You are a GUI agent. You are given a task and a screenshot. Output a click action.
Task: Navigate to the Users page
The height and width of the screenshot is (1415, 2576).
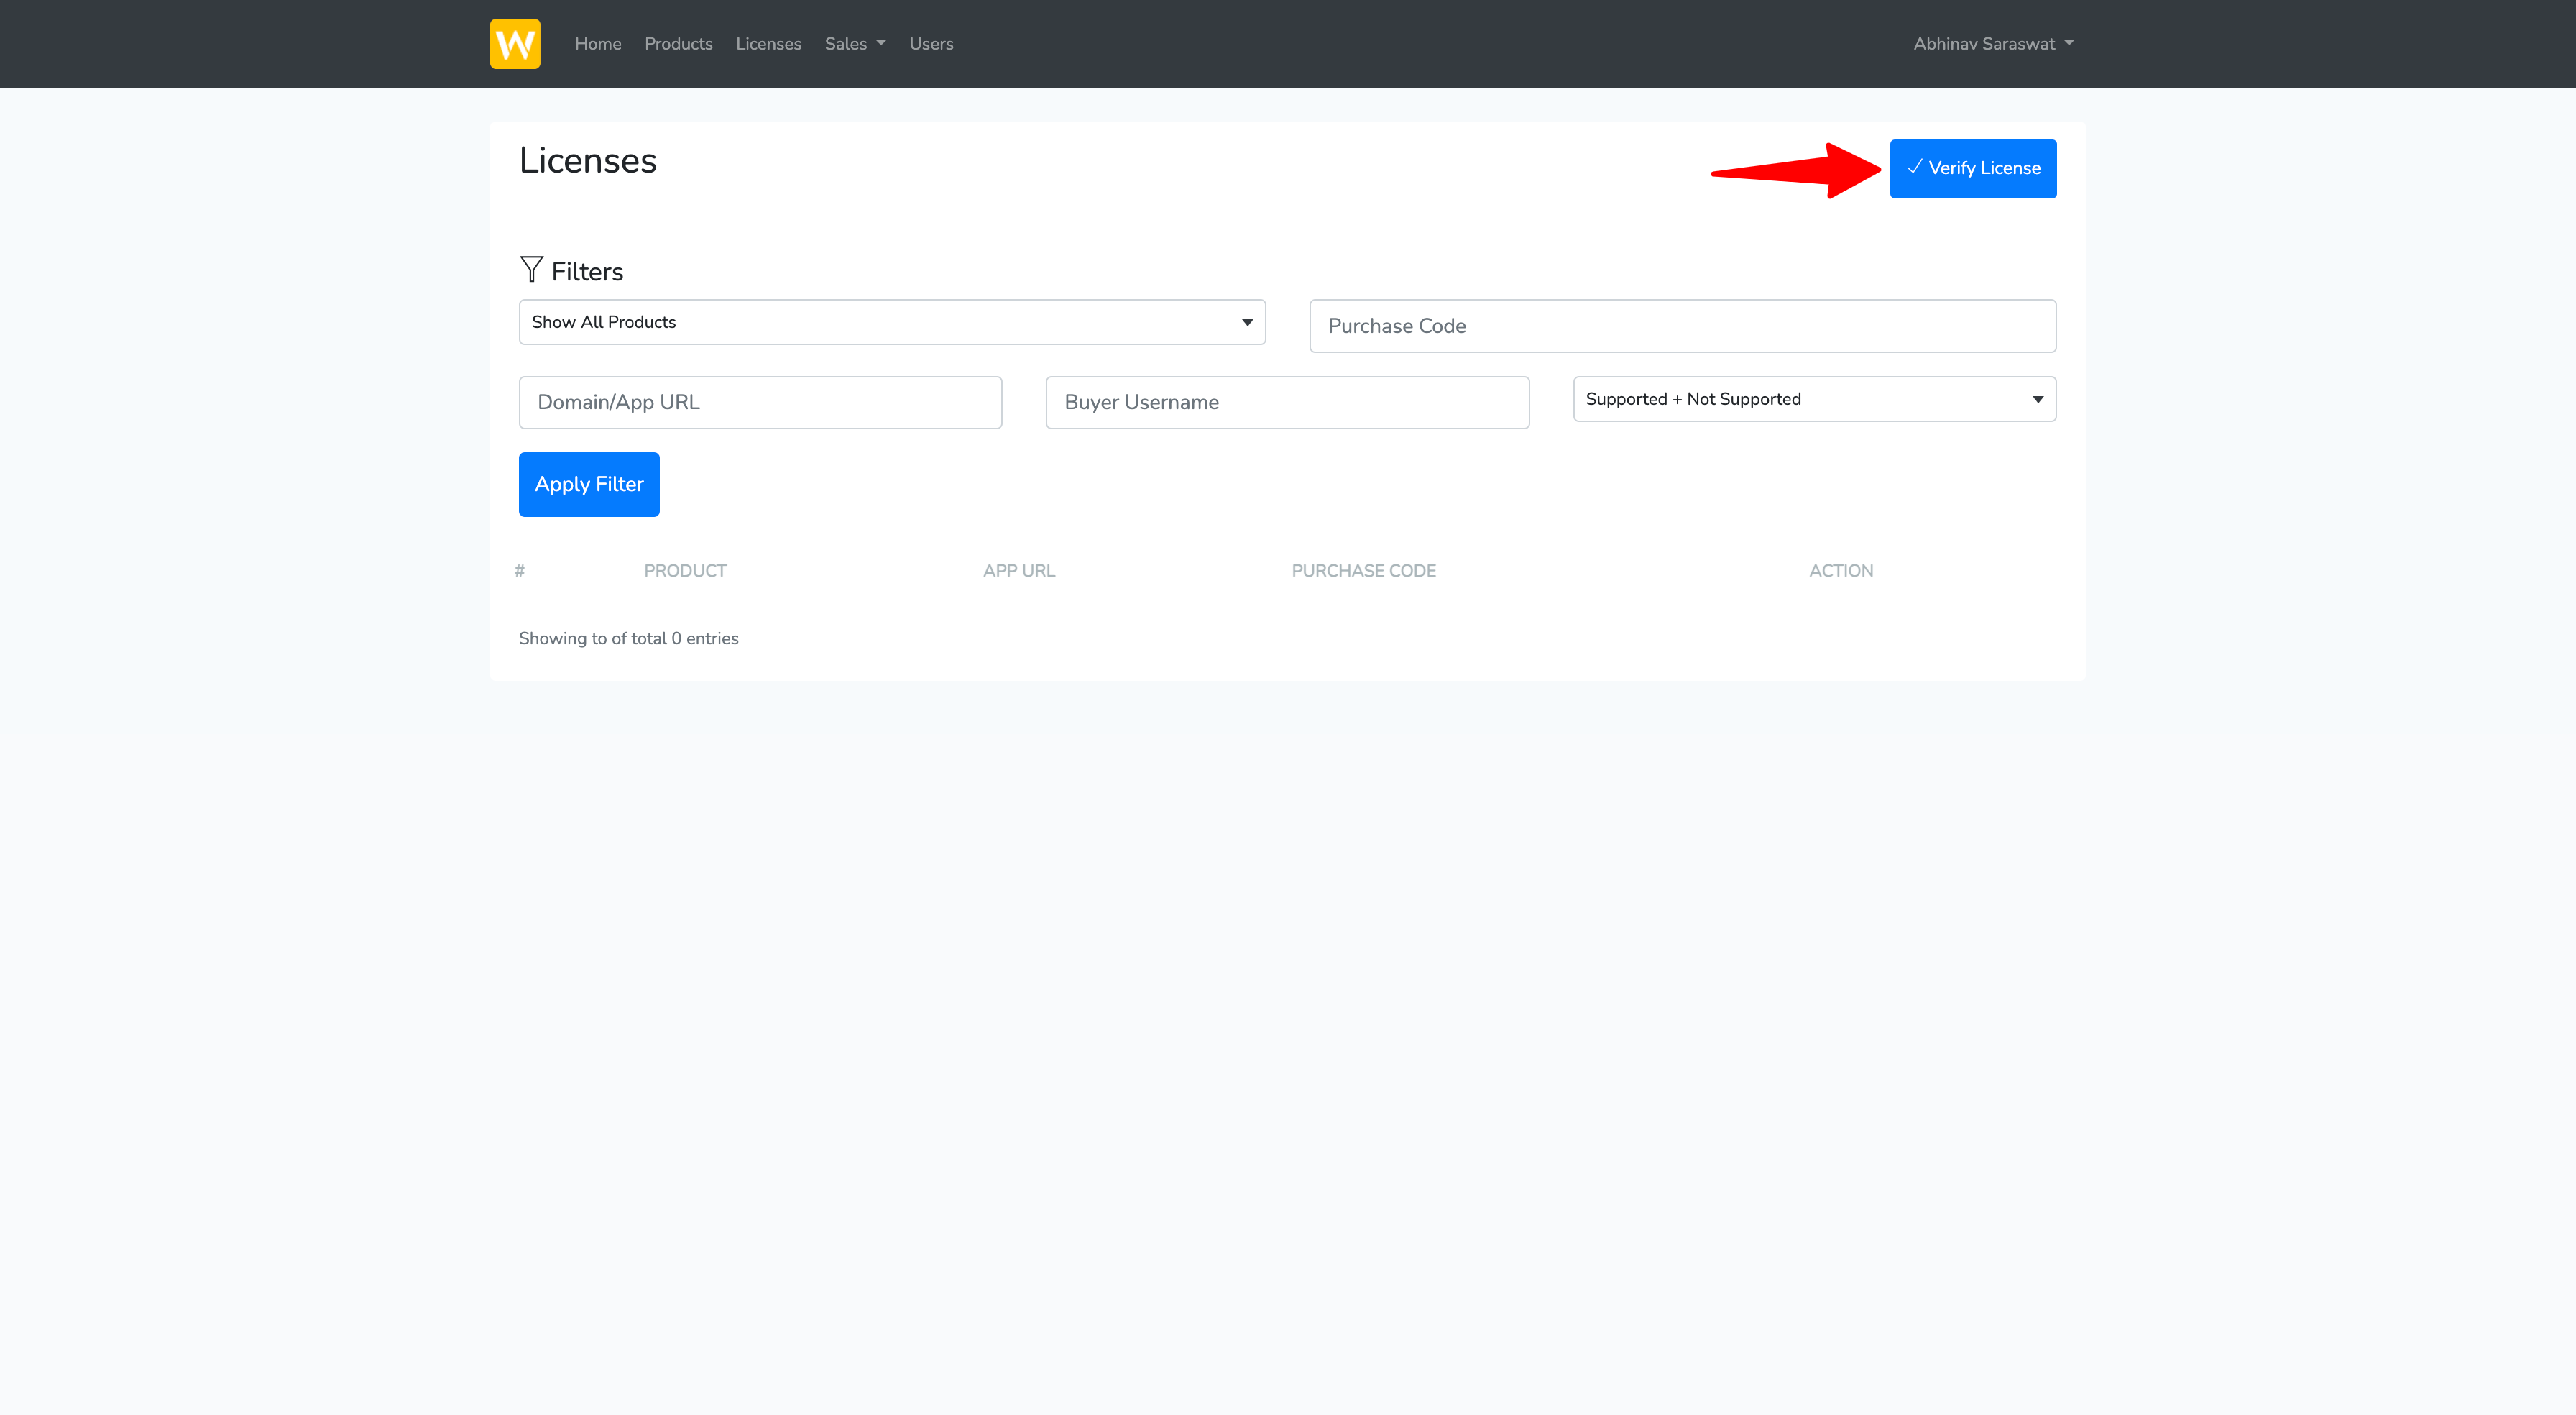click(930, 44)
